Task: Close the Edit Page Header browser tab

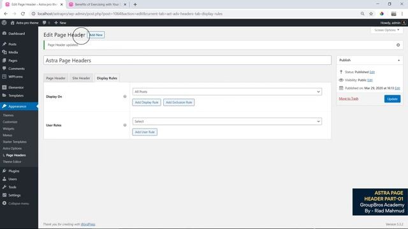Action: (62, 4)
